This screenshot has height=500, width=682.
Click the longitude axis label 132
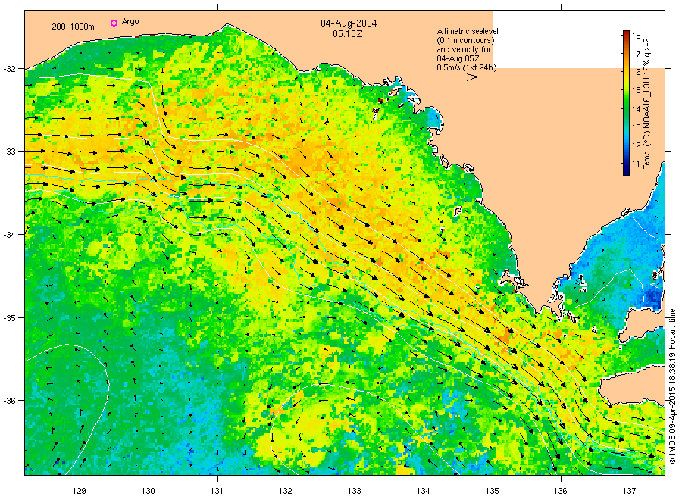click(x=286, y=492)
